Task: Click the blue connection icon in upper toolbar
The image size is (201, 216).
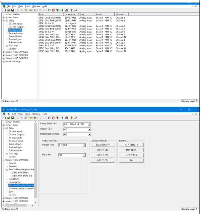Action: pyautogui.click(x=76, y=10)
